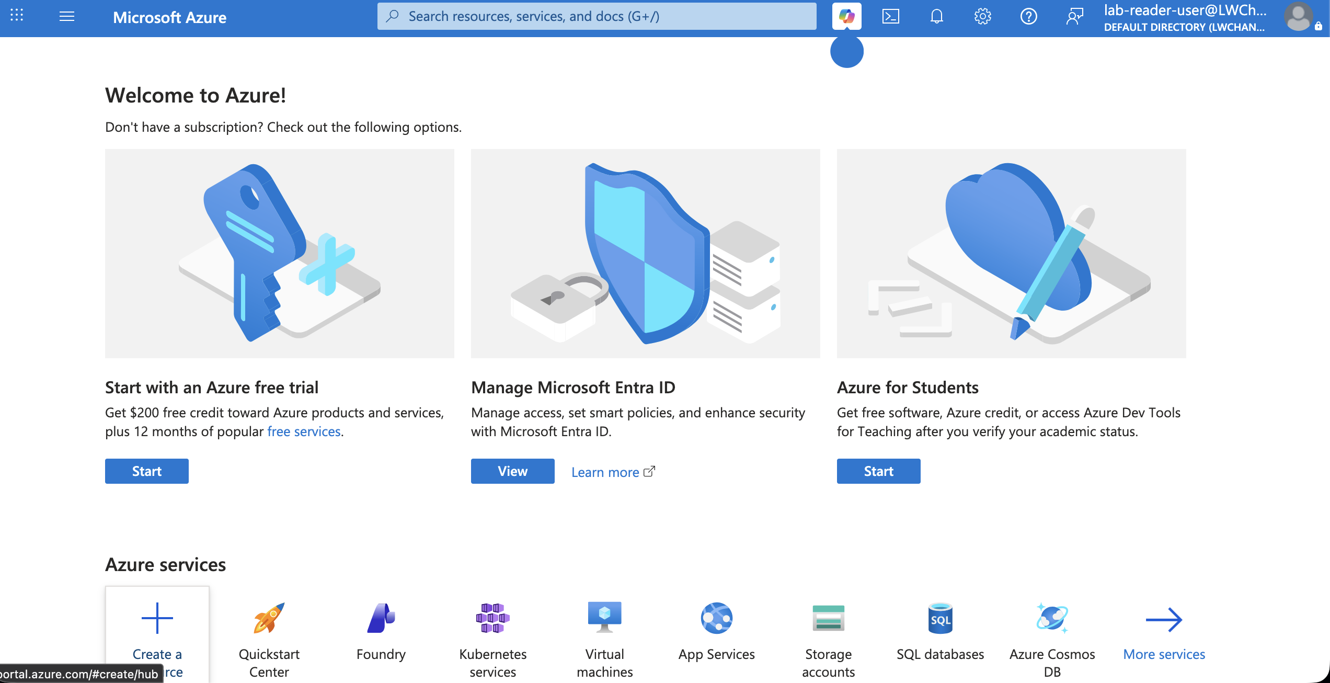Focus the search resources, services, and docs box
The height and width of the screenshot is (683, 1330).
coord(597,16)
